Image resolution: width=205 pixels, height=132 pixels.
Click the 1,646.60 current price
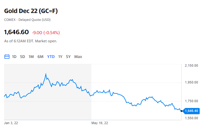coord(16,32)
